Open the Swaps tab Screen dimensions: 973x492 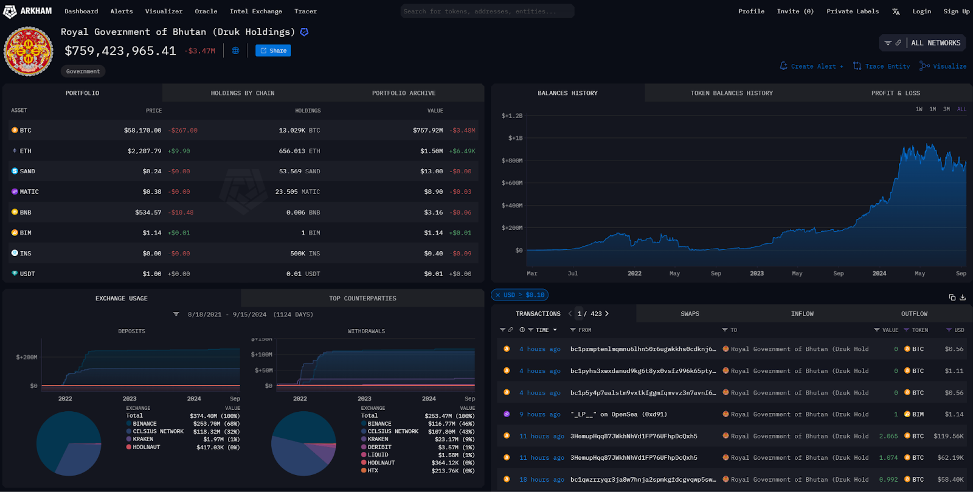pos(690,314)
